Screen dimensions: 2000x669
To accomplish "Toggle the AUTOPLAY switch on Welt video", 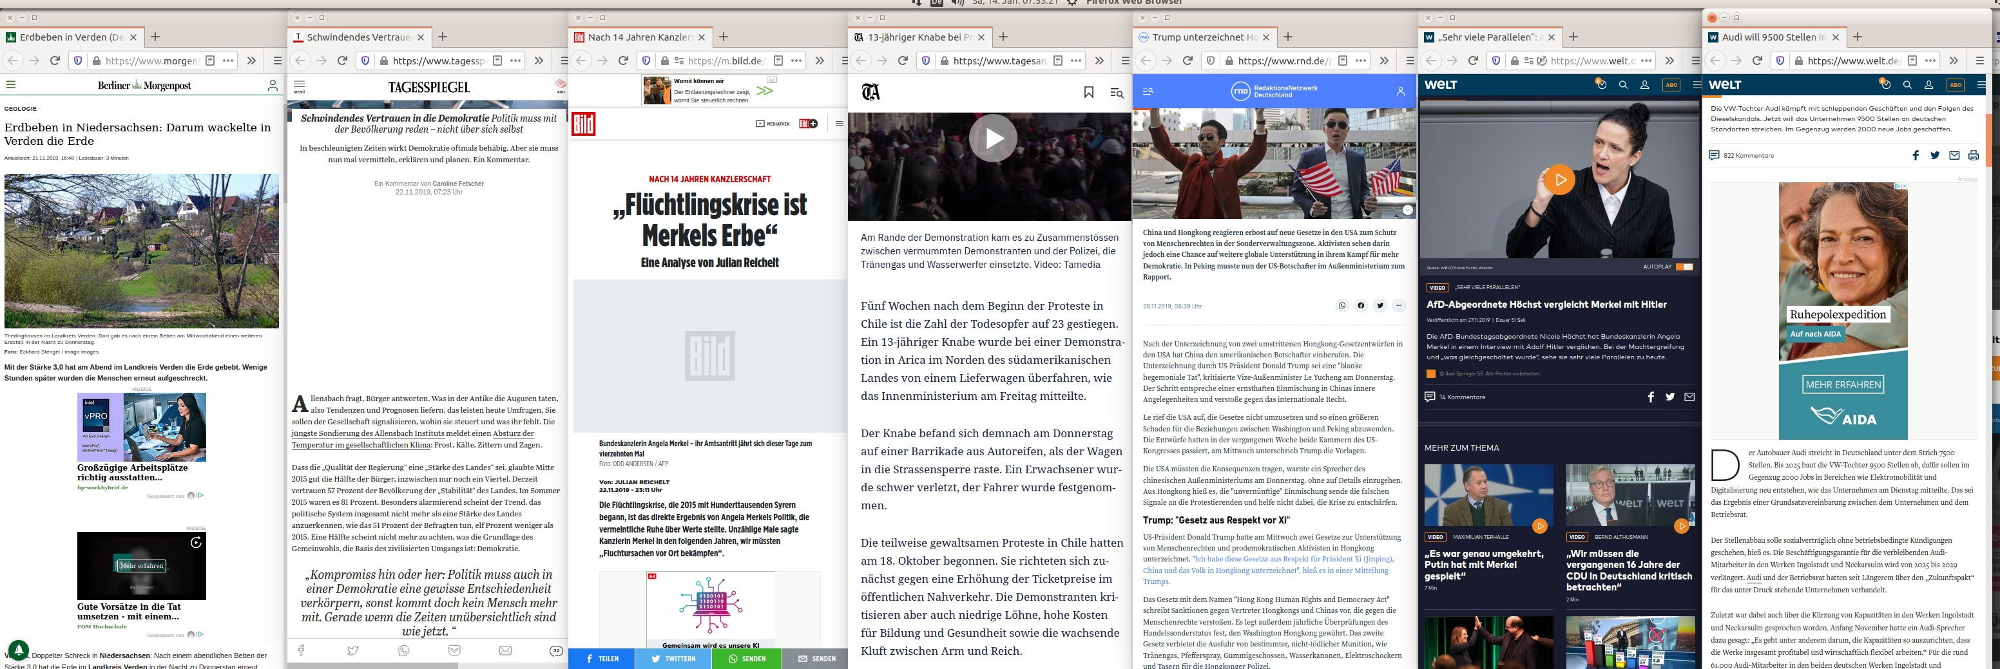I will coord(1684,267).
